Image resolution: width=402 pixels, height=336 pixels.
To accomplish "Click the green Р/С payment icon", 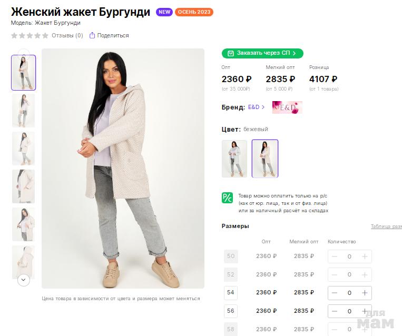I will point(227,198).
